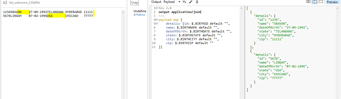This screenshot has width=341, height=99.
Task: Click the payload map { line
Action: (x=170, y=20)
